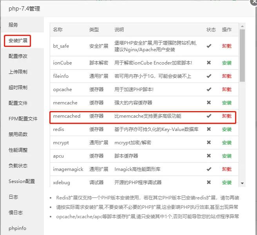Viewport: 257px width, 235px height.
Task: Install the redis extension via 安装
Action: coord(227,129)
